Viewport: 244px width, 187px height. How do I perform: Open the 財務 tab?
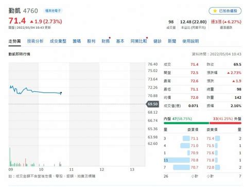[106, 41]
